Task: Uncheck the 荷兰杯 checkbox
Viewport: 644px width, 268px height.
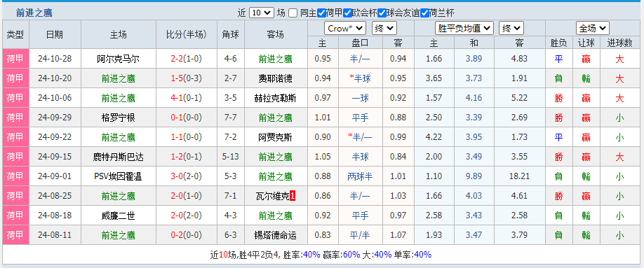Action: point(424,13)
